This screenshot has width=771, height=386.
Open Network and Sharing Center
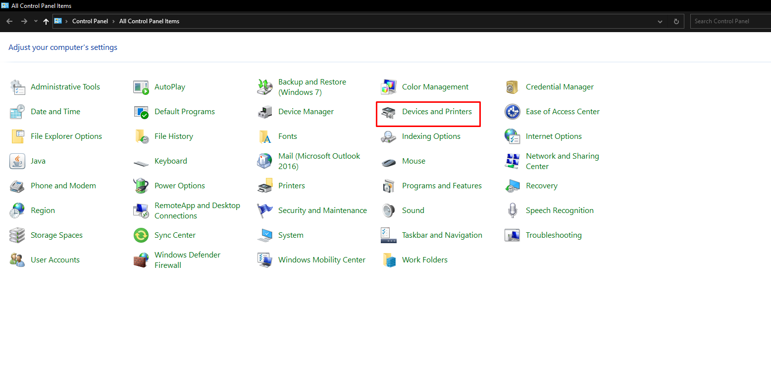[x=562, y=161]
